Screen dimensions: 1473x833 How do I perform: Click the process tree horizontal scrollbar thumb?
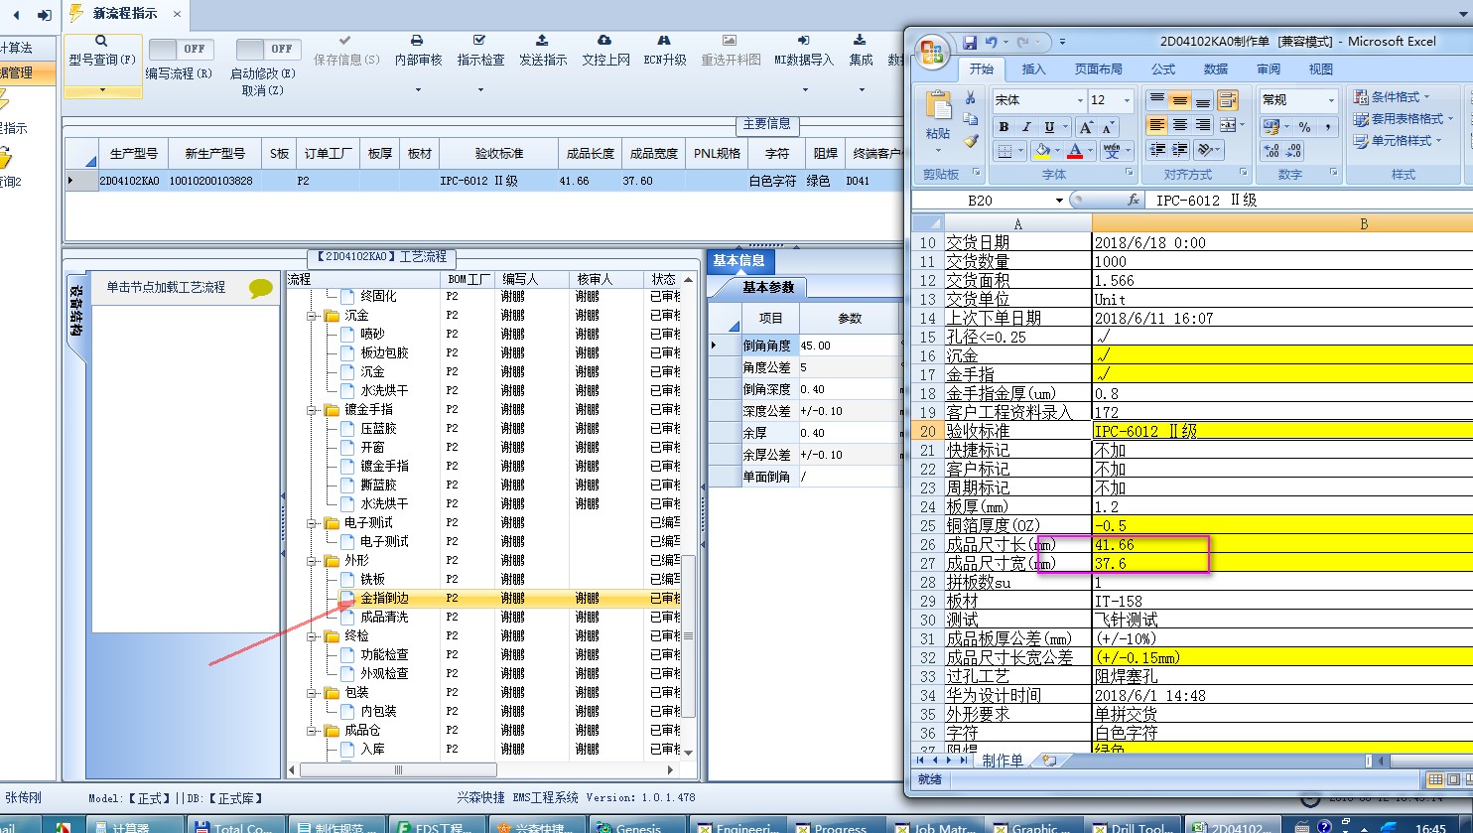point(398,769)
